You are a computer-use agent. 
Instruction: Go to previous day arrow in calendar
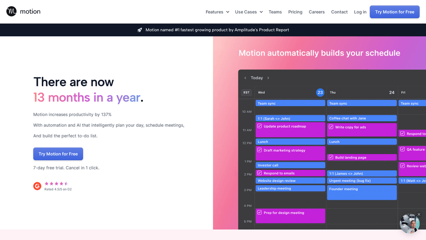(245, 78)
